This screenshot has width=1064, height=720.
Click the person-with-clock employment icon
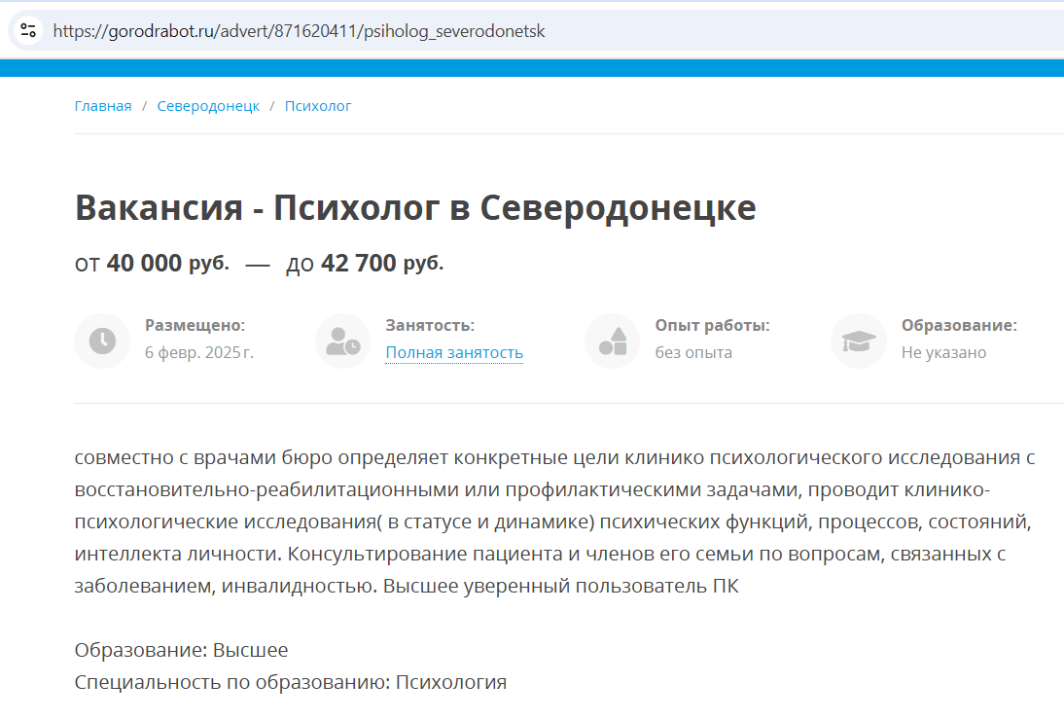(x=342, y=341)
